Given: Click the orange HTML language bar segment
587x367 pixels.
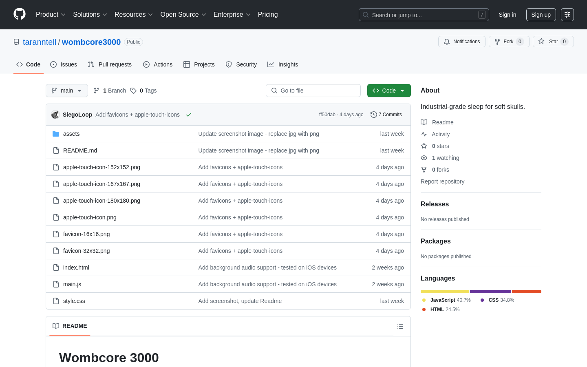Looking at the screenshot, I should [x=527, y=292].
